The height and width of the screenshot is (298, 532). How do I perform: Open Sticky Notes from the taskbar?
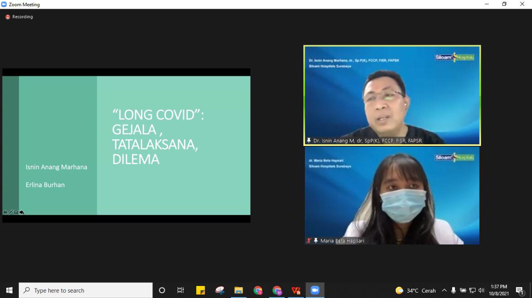(200, 290)
